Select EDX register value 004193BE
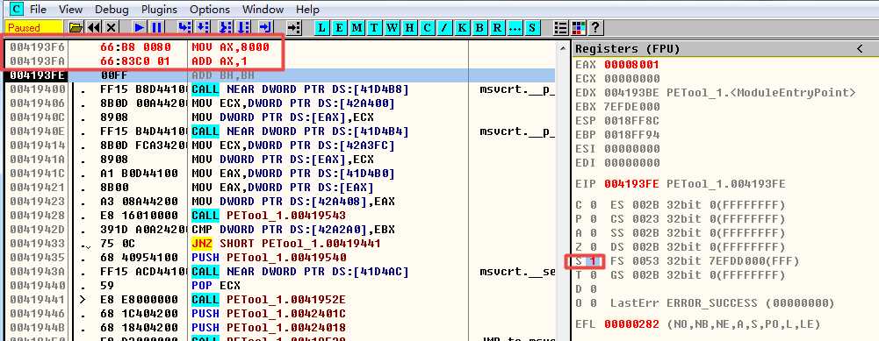The height and width of the screenshot is (341, 879). (631, 92)
